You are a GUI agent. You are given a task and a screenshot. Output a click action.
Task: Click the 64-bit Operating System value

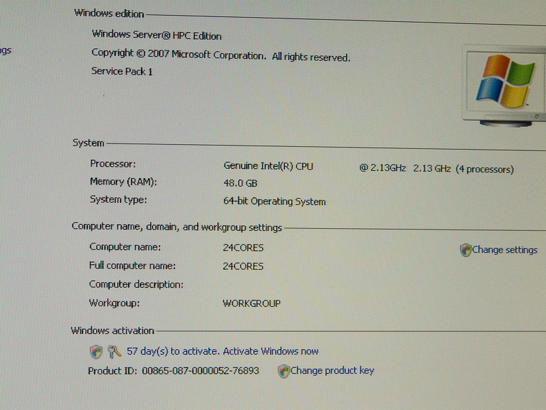pos(274,201)
